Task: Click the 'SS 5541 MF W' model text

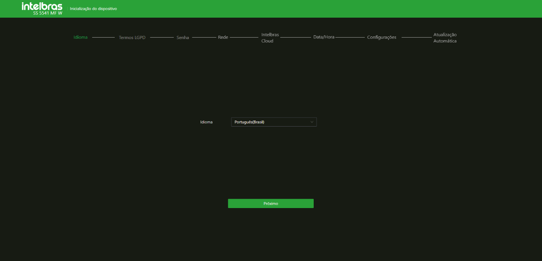Action: 48,13
